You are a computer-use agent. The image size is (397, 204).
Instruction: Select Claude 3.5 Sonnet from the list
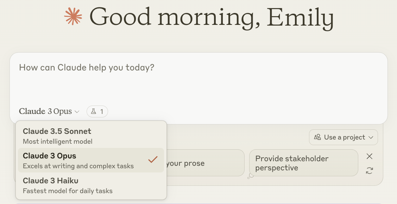(57, 131)
